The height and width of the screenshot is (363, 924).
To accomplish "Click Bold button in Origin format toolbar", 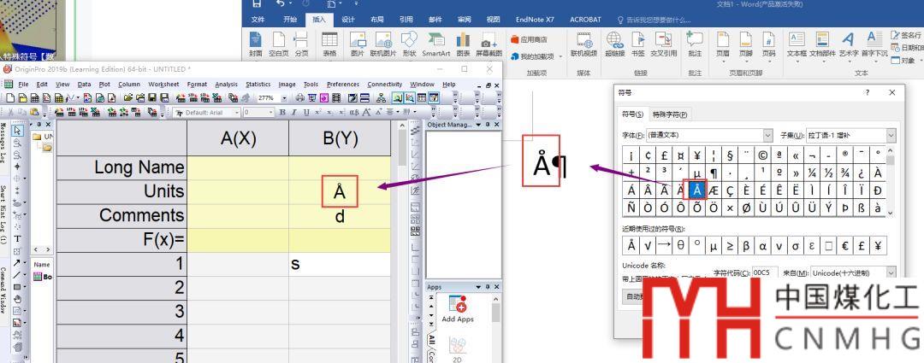I will (x=284, y=112).
